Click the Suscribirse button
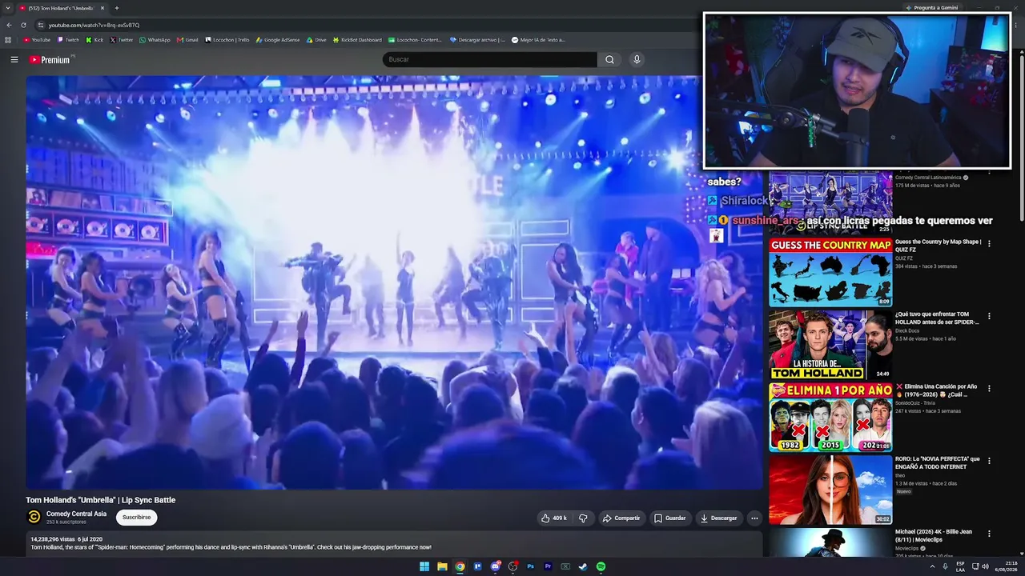The width and height of the screenshot is (1025, 576). 136,518
